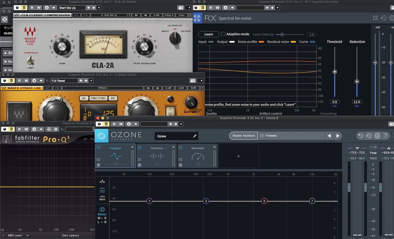This screenshot has width=394, height=239.
Task: Enable the Adaptive mode checkbox
Action: [223, 34]
